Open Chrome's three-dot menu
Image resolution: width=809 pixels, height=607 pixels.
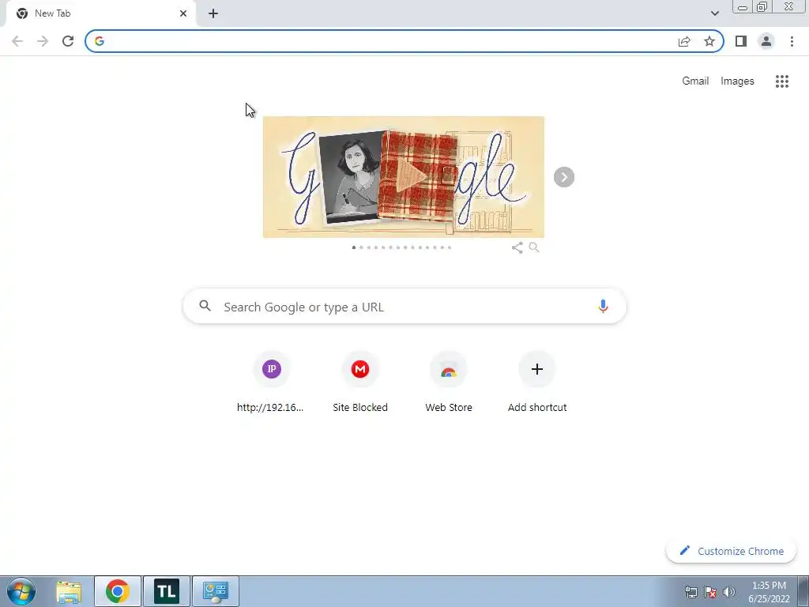[x=792, y=41]
